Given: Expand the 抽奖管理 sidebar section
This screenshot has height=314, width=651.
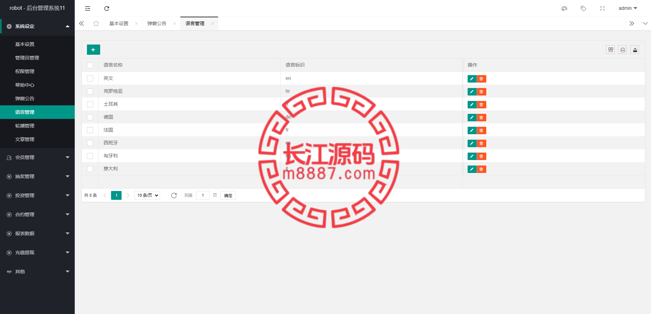Looking at the screenshot, I should coord(37,176).
